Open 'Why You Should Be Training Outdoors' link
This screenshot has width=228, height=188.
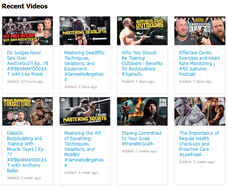(142, 63)
